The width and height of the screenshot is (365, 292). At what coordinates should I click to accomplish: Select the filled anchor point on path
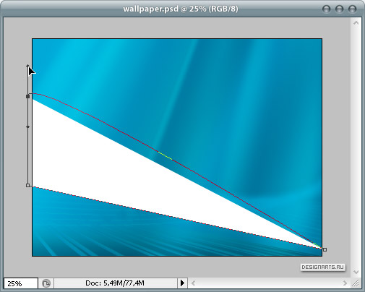(x=28, y=96)
